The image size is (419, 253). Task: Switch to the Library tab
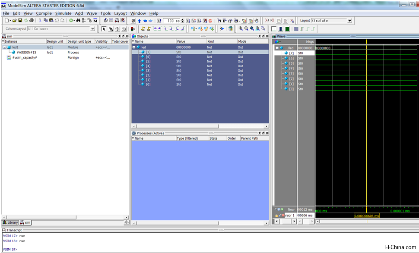click(10, 222)
